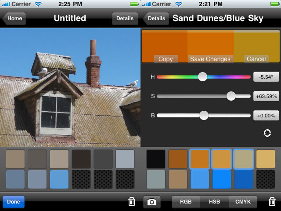Switch to RGB color mode
281x211 pixels.
tap(186, 202)
